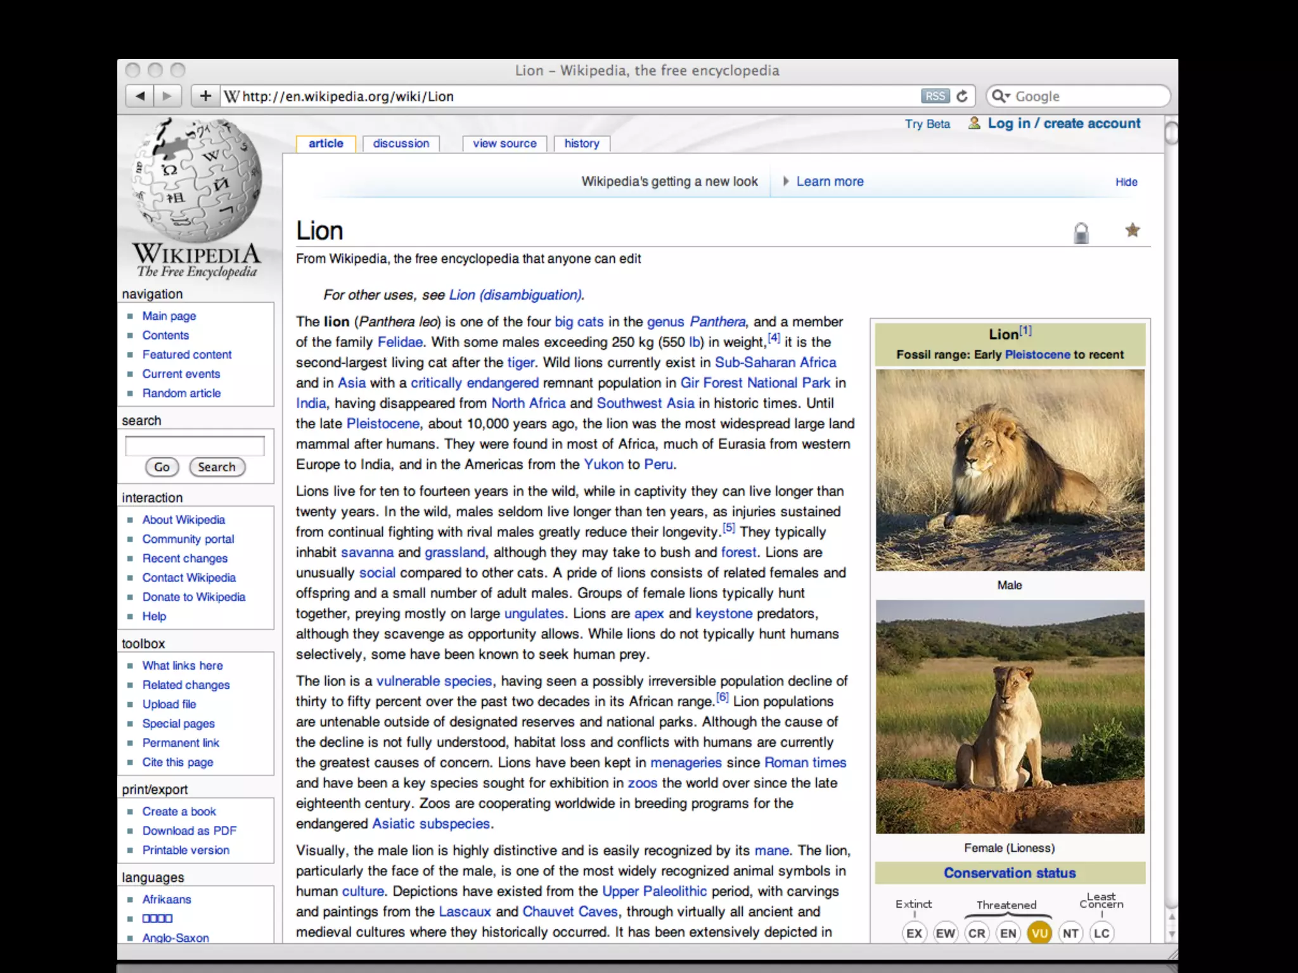Click the Wikipedia sidebar search input field
Viewport: 1298px width, 973px height.
[195, 446]
